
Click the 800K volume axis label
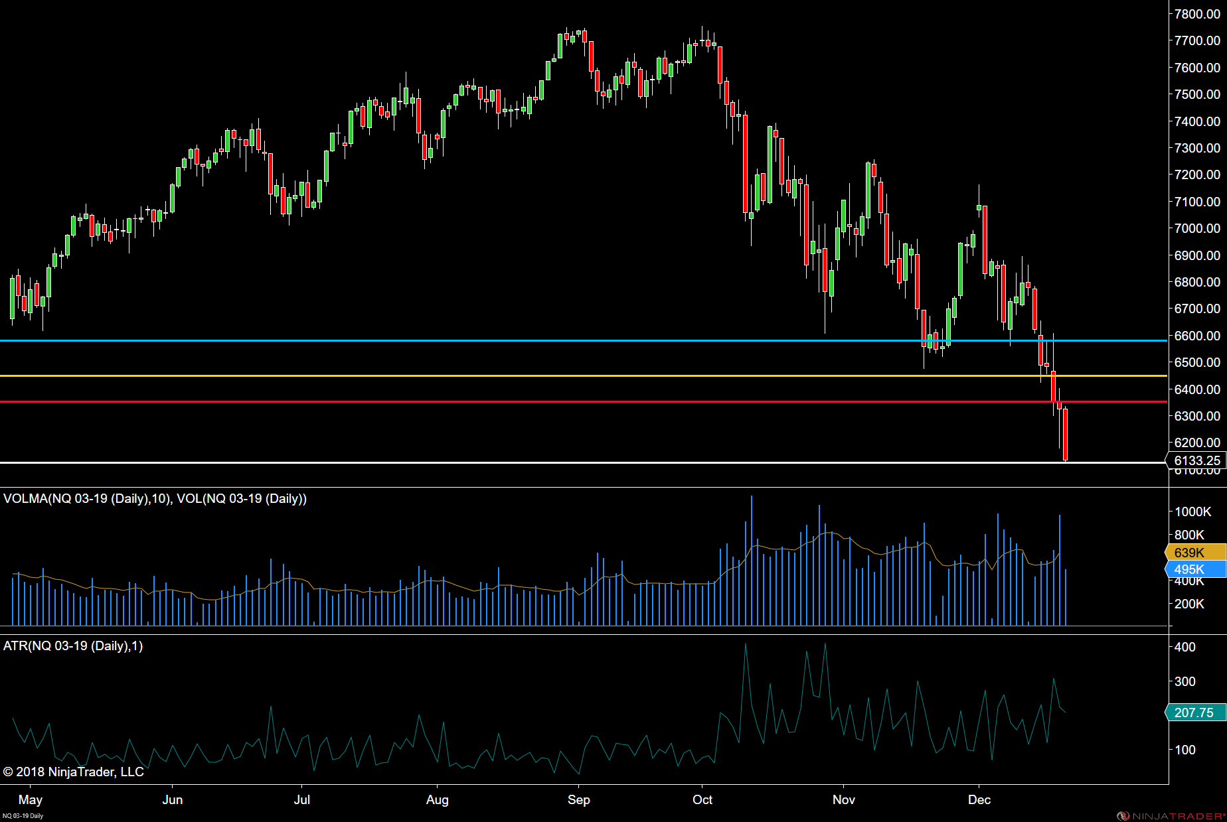tap(1189, 535)
